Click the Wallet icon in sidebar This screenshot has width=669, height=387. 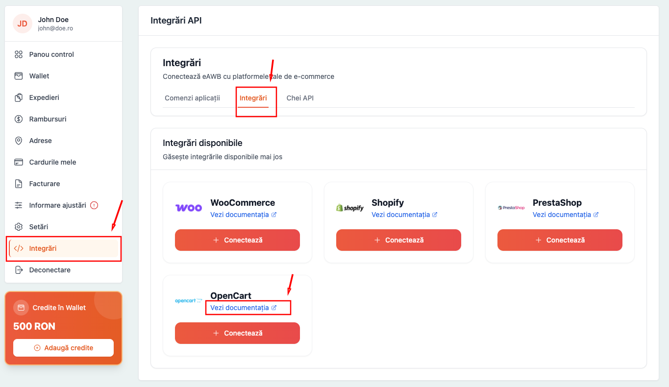click(19, 76)
